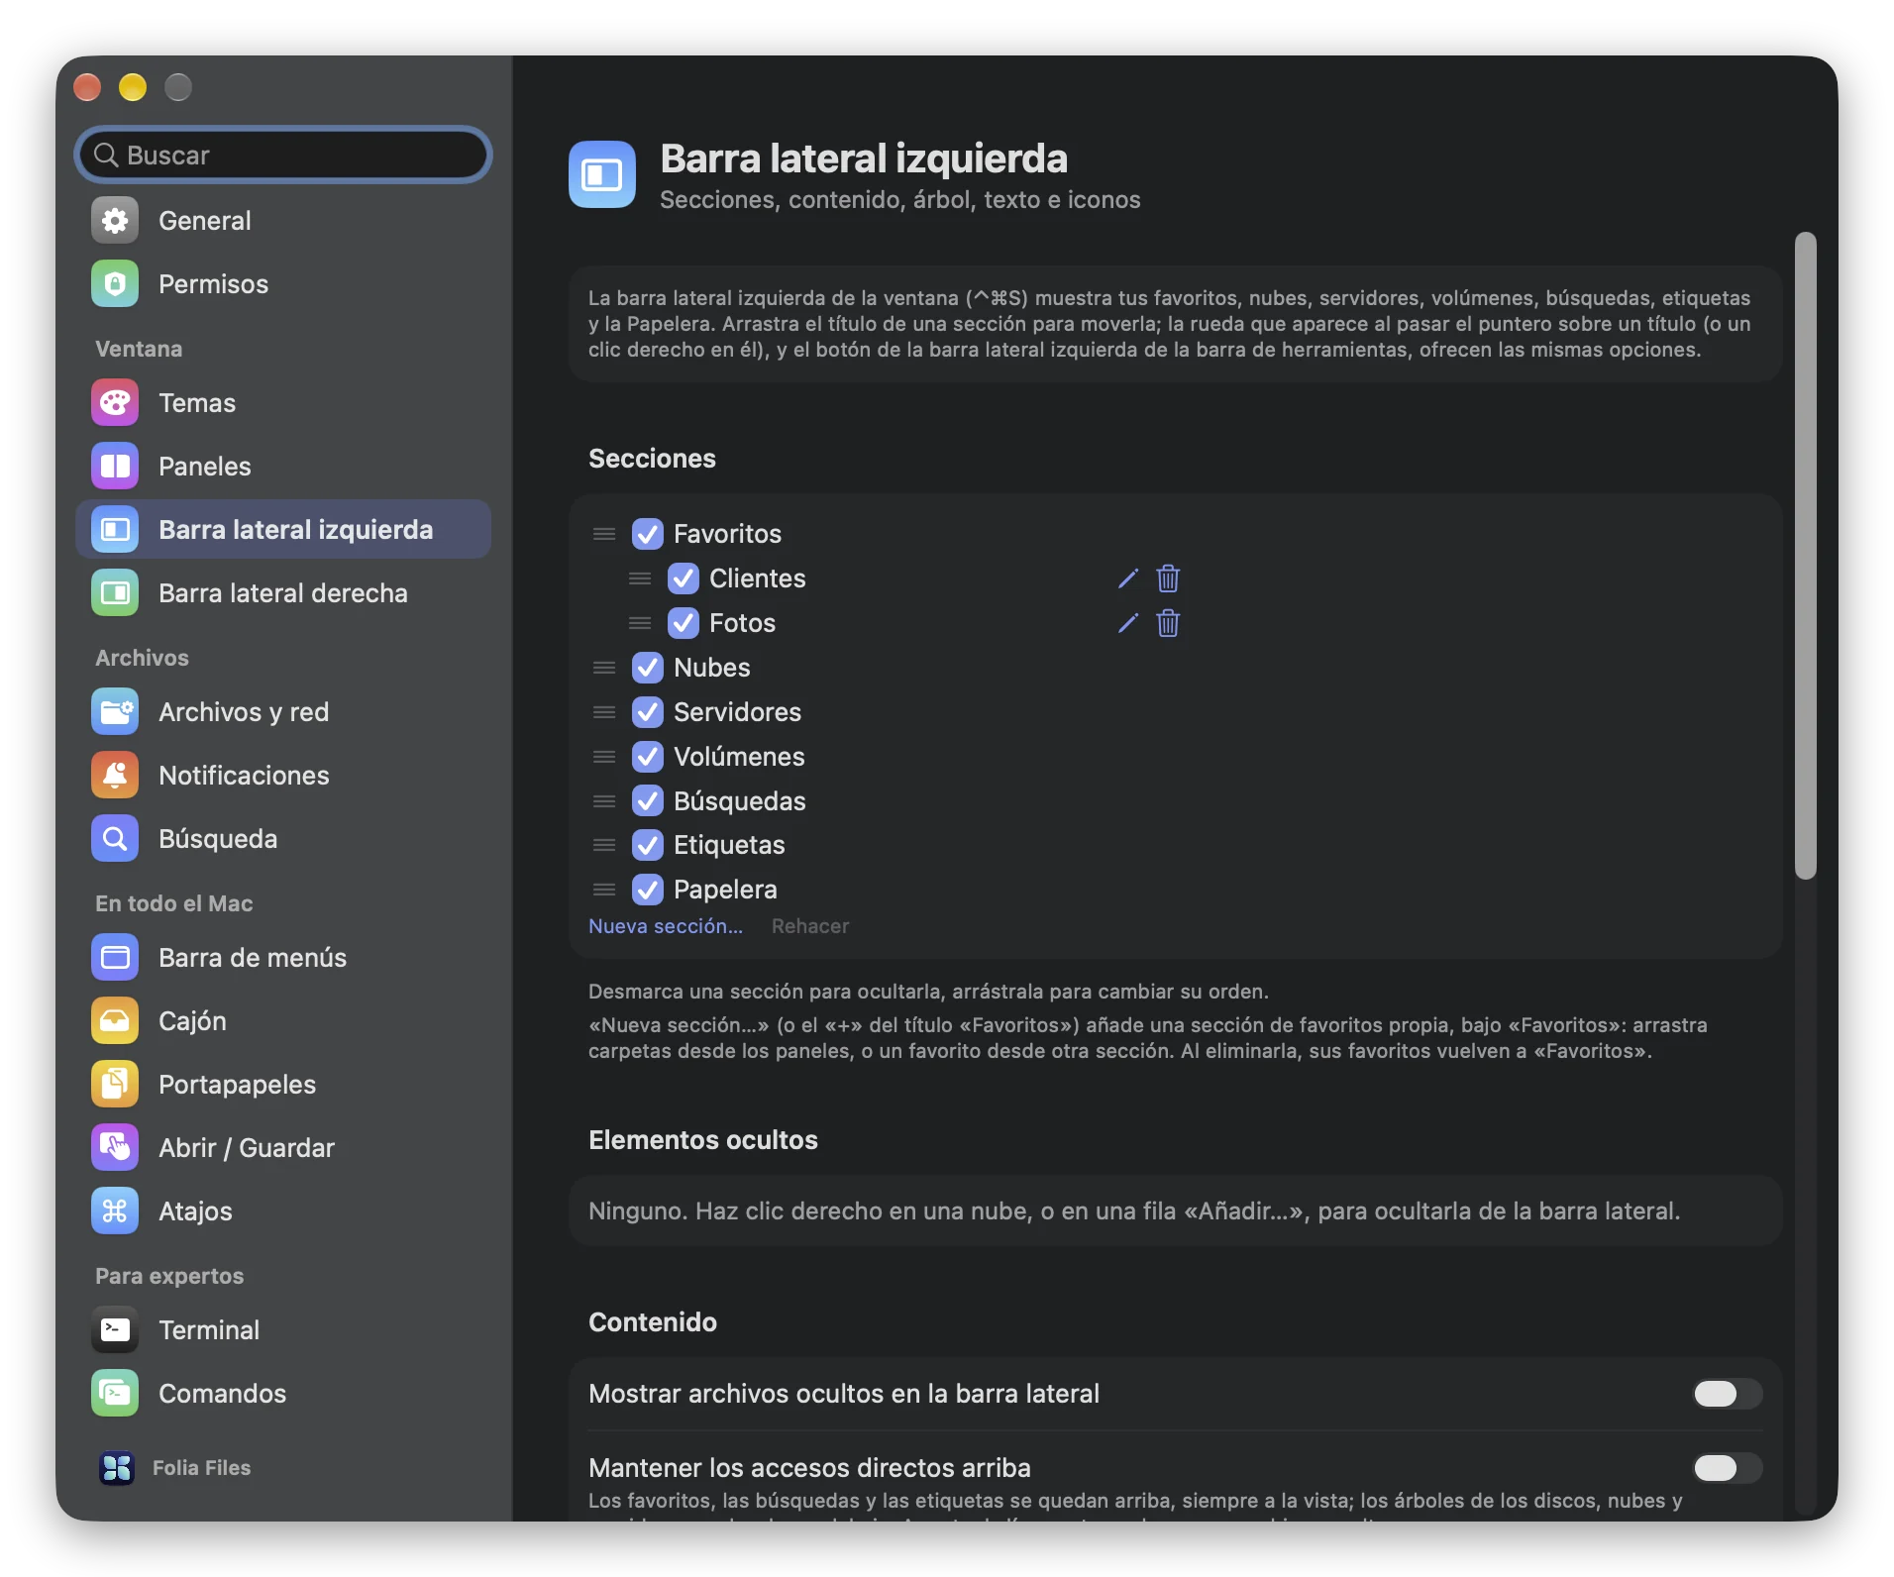The image size is (1894, 1577).
Task: Uncheck the Etiquetas section checkbox
Action: (x=648, y=845)
